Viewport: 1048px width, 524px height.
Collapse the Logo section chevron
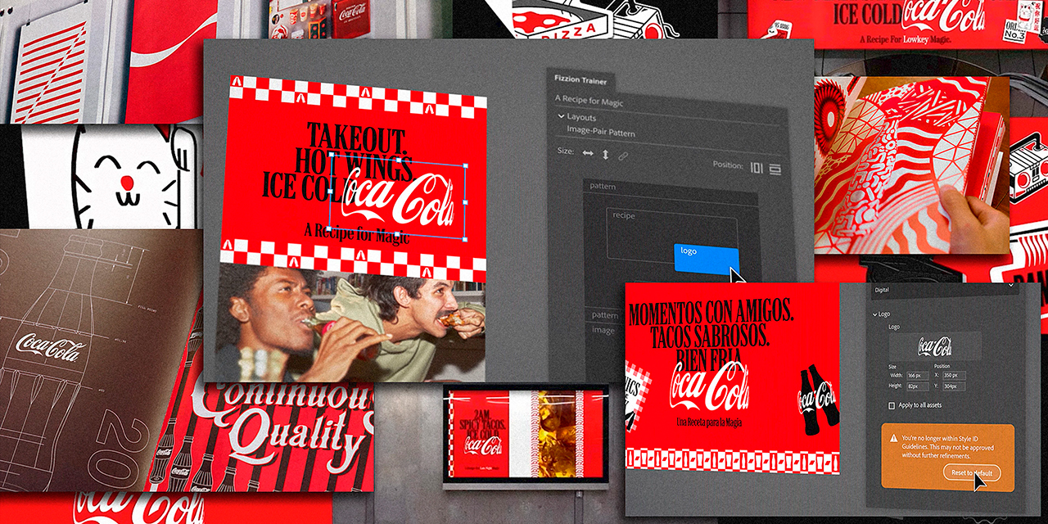tap(874, 314)
